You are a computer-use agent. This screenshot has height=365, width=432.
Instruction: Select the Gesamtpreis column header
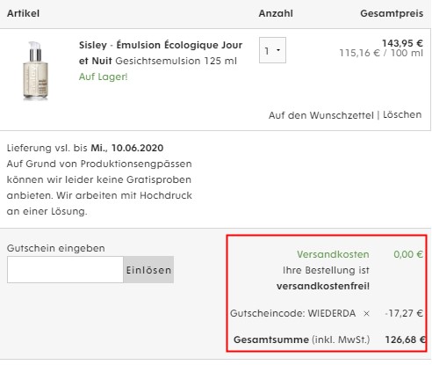392,13
